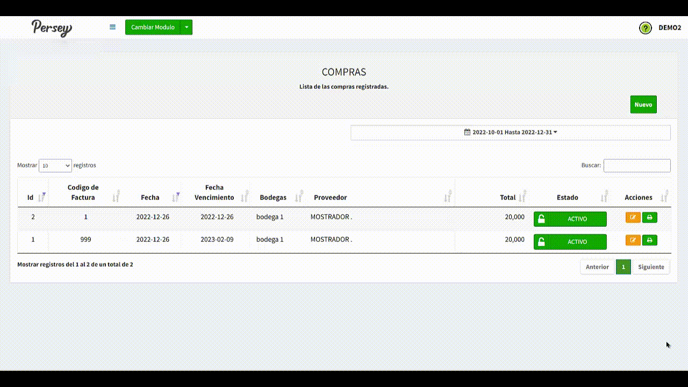The height and width of the screenshot is (387, 688).
Task: Sort by Fecha Vencimiento column
Action: point(214,192)
